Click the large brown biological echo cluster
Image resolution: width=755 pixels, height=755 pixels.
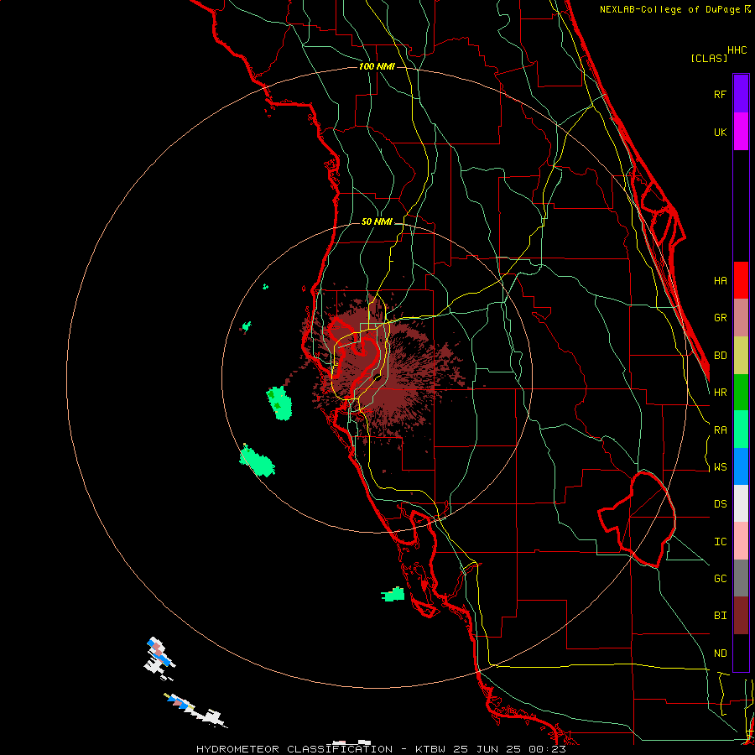385,371
